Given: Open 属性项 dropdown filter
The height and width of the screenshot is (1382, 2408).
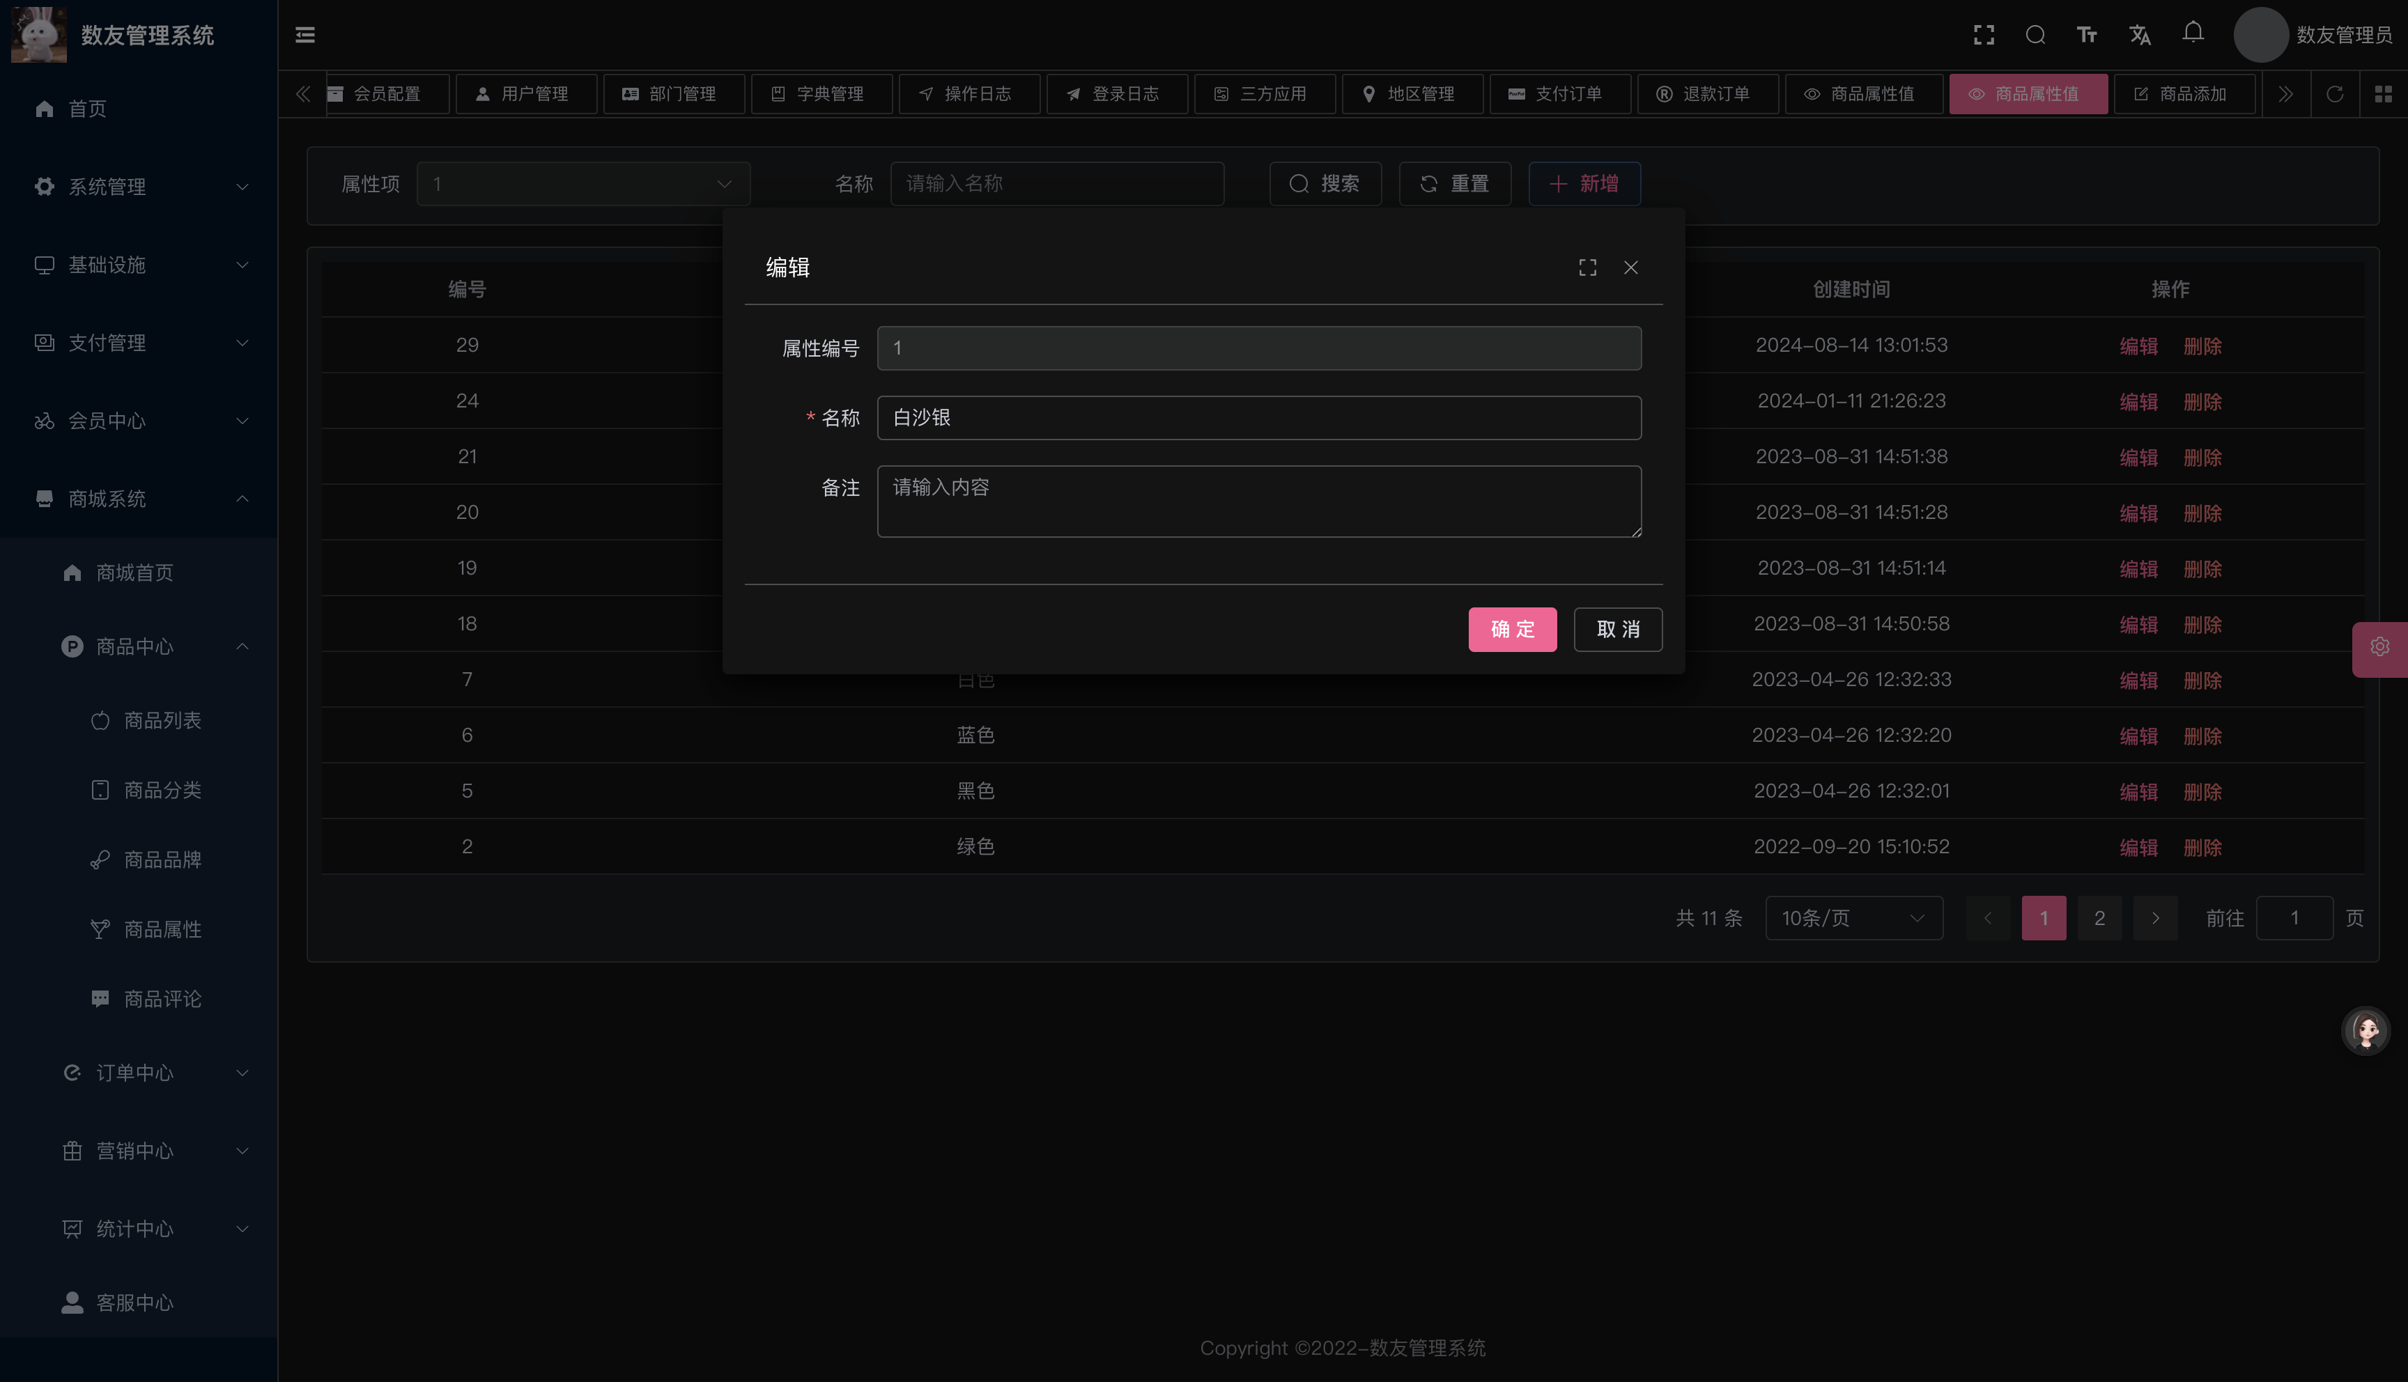Looking at the screenshot, I should 584,184.
